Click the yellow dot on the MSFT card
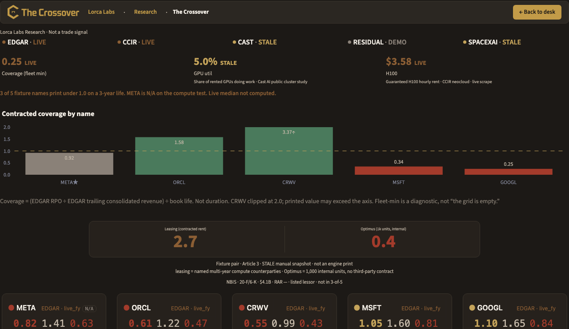 click(357, 308)
